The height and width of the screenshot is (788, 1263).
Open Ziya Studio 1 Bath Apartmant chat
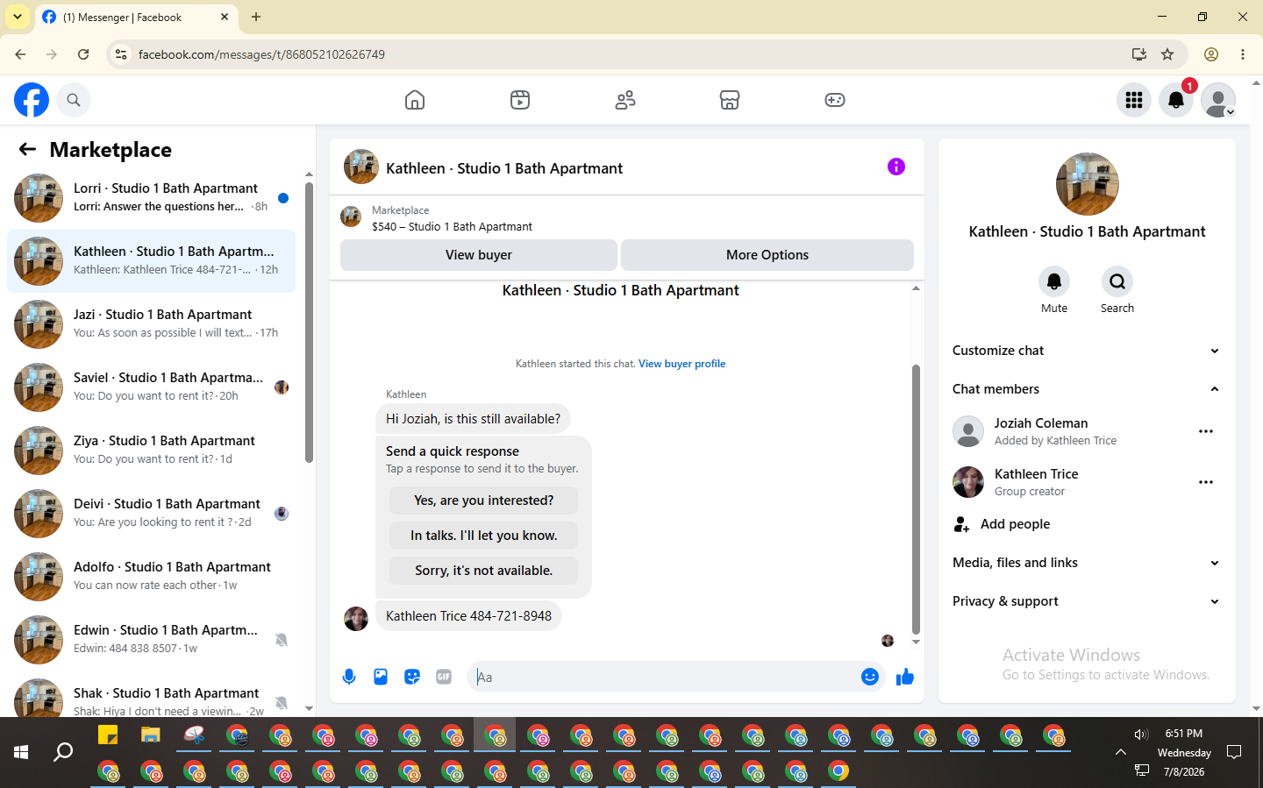coord(152,451)
